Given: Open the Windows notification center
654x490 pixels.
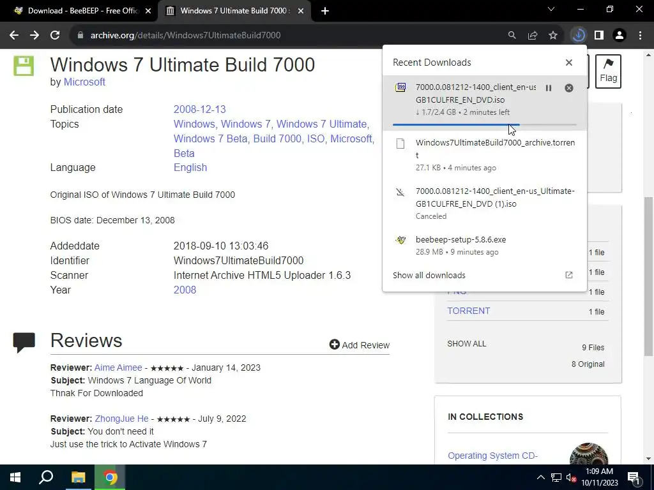Looking at the screenshot, I should pos(633,477).
